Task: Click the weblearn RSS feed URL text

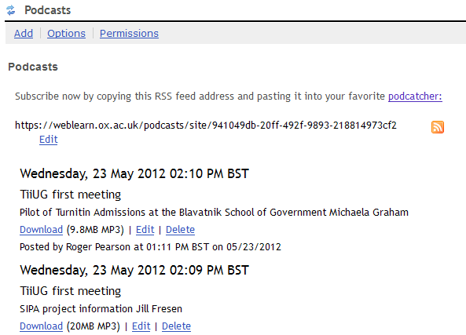Action: (206, 125)
